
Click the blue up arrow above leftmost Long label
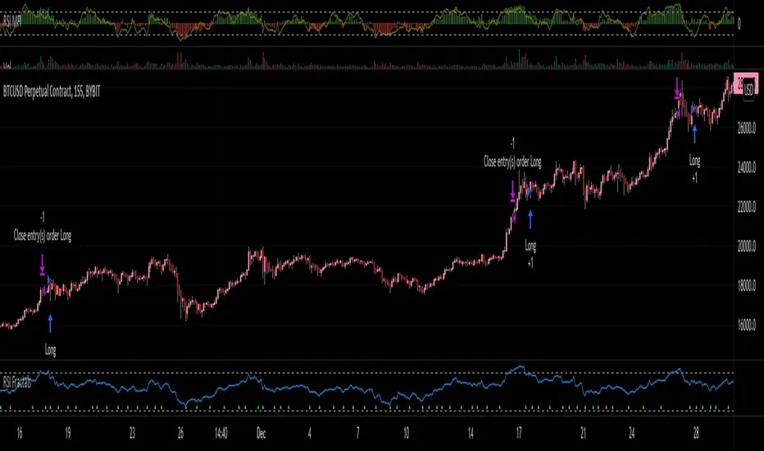point(51,321)
